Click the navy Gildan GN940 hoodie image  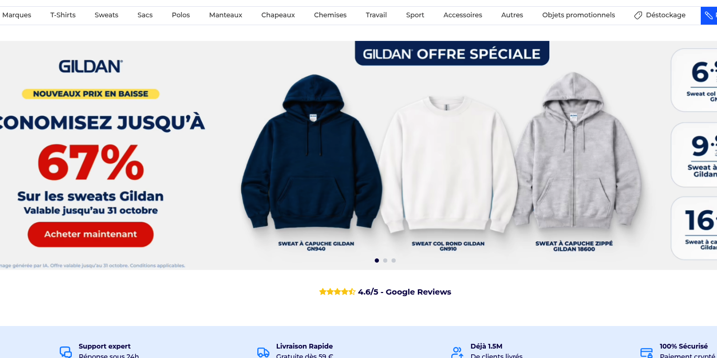pyautogui.click(x=313, y=152)
